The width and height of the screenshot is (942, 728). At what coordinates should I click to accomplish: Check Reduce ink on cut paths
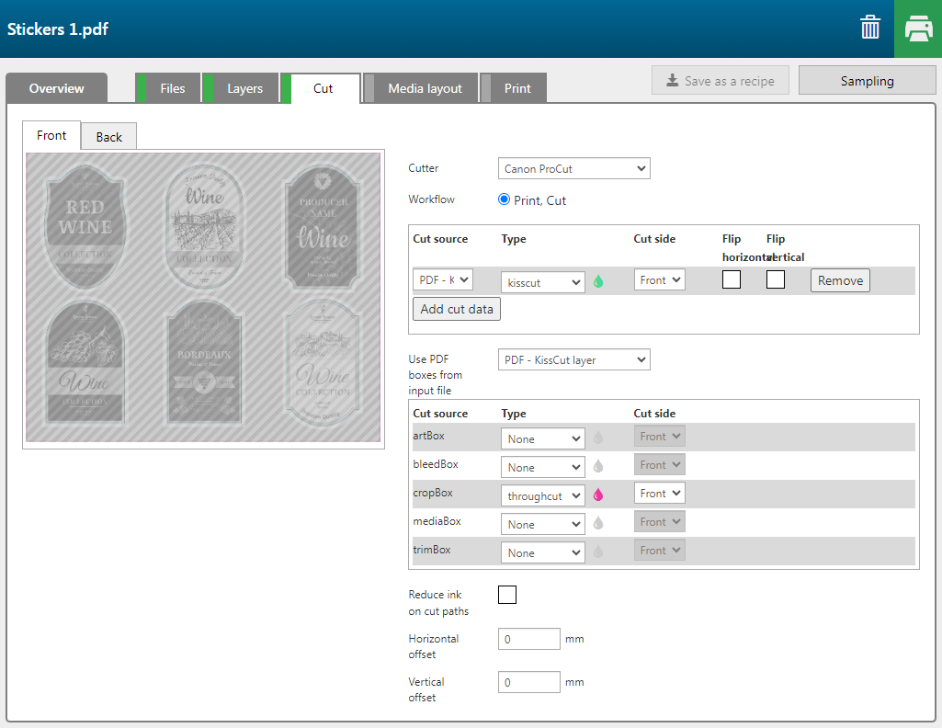click(x=507, y=595)
